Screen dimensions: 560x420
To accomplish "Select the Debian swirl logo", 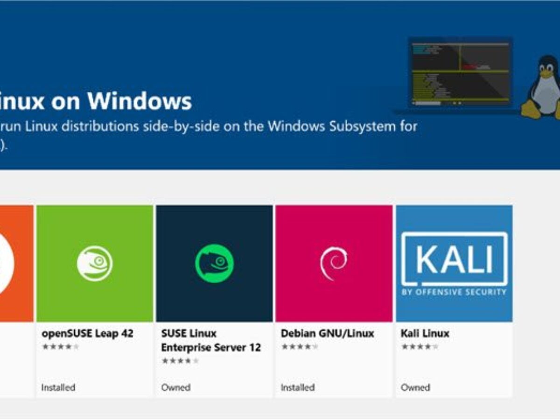I will 334,263.
